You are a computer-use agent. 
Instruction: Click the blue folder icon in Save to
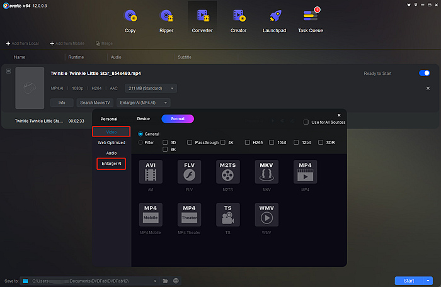tap(25, 281)
